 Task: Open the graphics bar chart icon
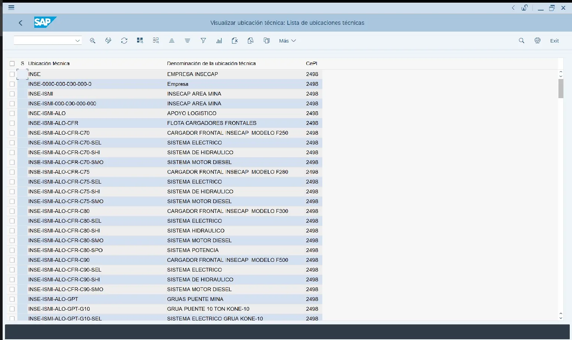[x=219, y=41]
